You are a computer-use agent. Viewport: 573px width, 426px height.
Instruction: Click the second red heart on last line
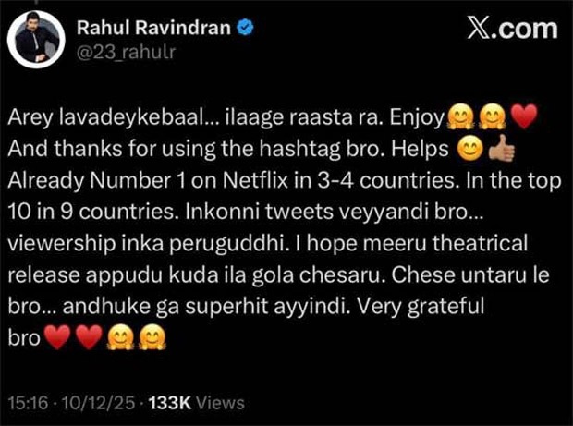(89, 337)
